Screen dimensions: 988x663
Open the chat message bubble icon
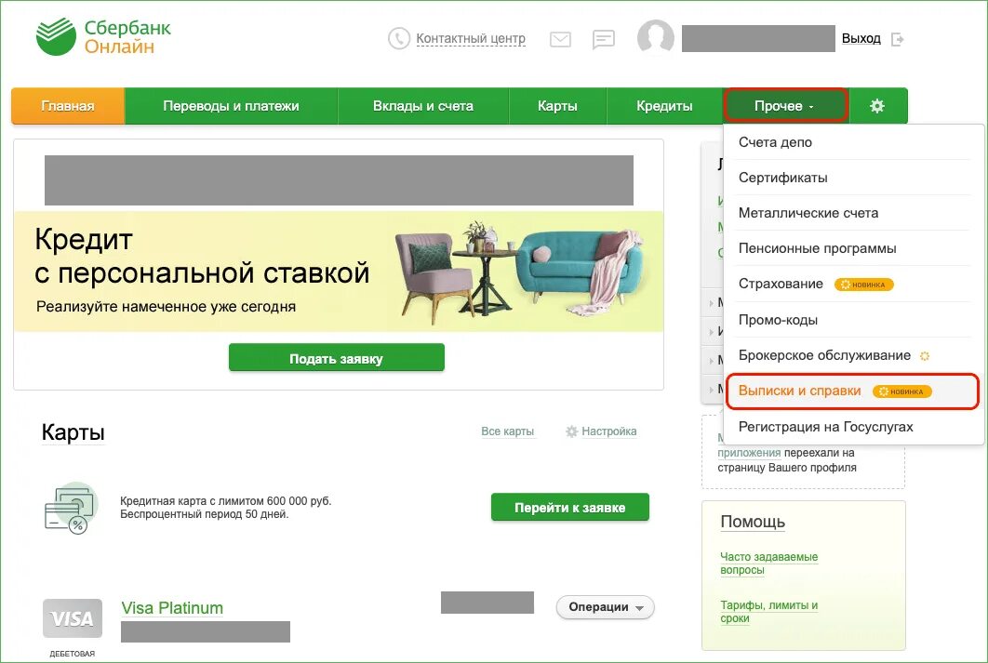604,40
